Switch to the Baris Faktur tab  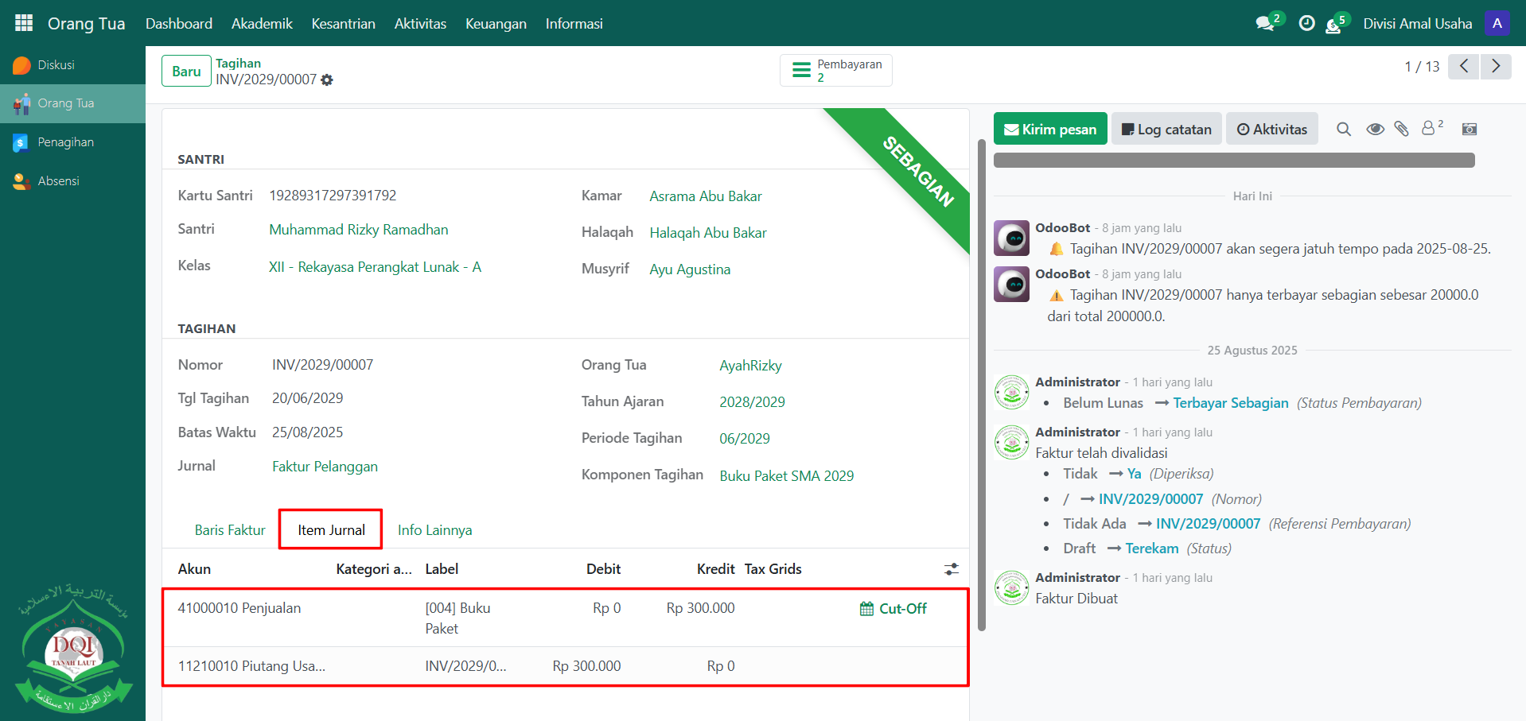point(230,530)
